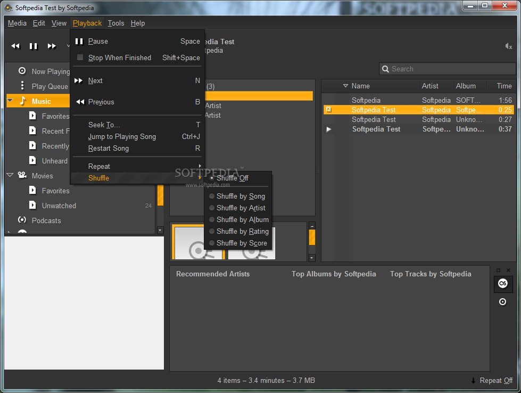Click Last.fm icon in context pane
Image resolution: width=521 pixels, height=393 pixels.
[x=503, y=283]
